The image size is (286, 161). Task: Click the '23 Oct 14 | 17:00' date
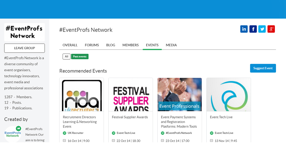pos(177,141)
